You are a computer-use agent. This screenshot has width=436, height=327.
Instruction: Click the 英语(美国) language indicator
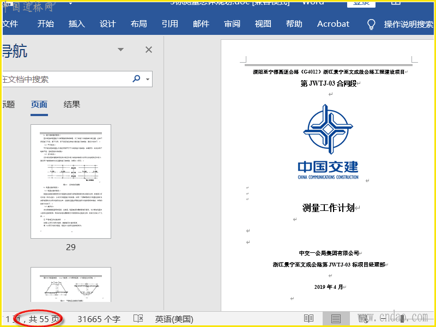click(174, 319)
